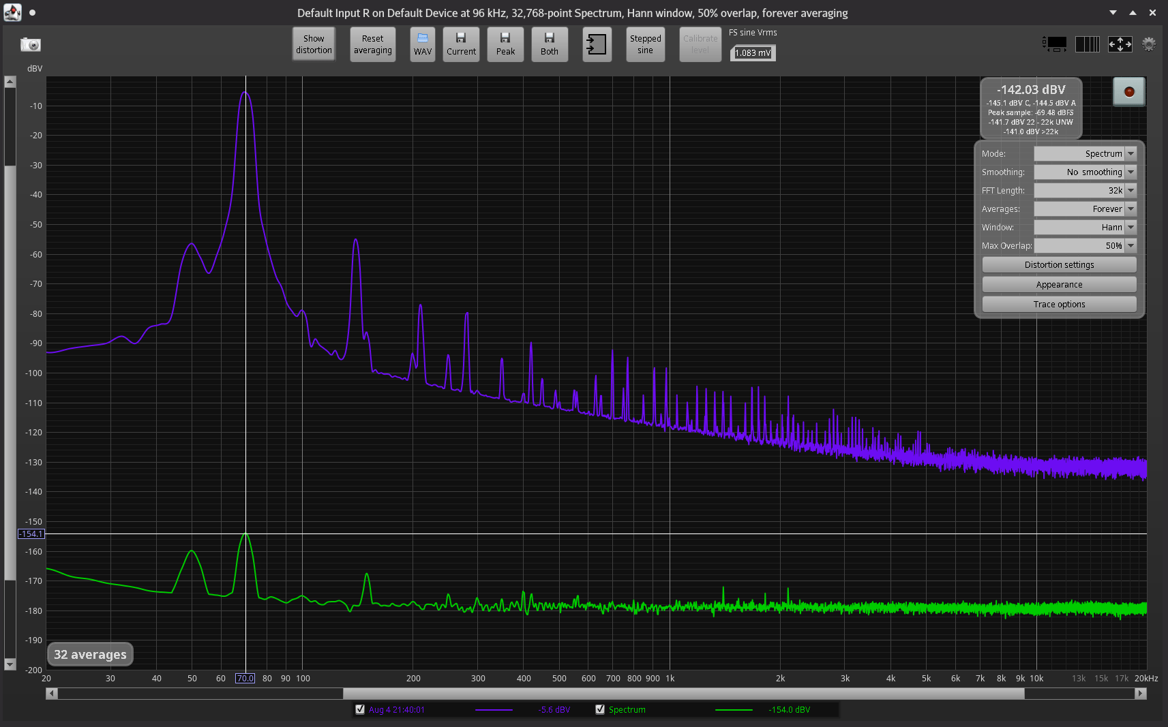Click the import/input arrow icon
1168x727 pixels.
pos(597,44)
